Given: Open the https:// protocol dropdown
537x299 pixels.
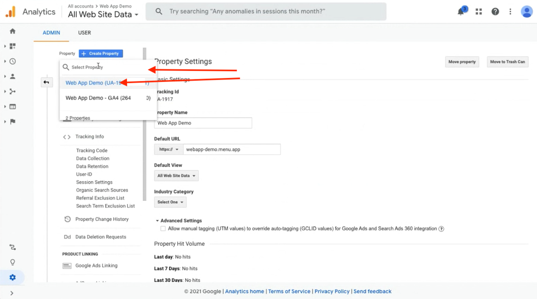Looking at the screenshot, I should pos(169,149).
